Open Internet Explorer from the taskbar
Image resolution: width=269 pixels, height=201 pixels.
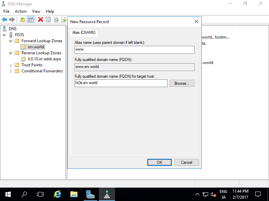point(57,194)
